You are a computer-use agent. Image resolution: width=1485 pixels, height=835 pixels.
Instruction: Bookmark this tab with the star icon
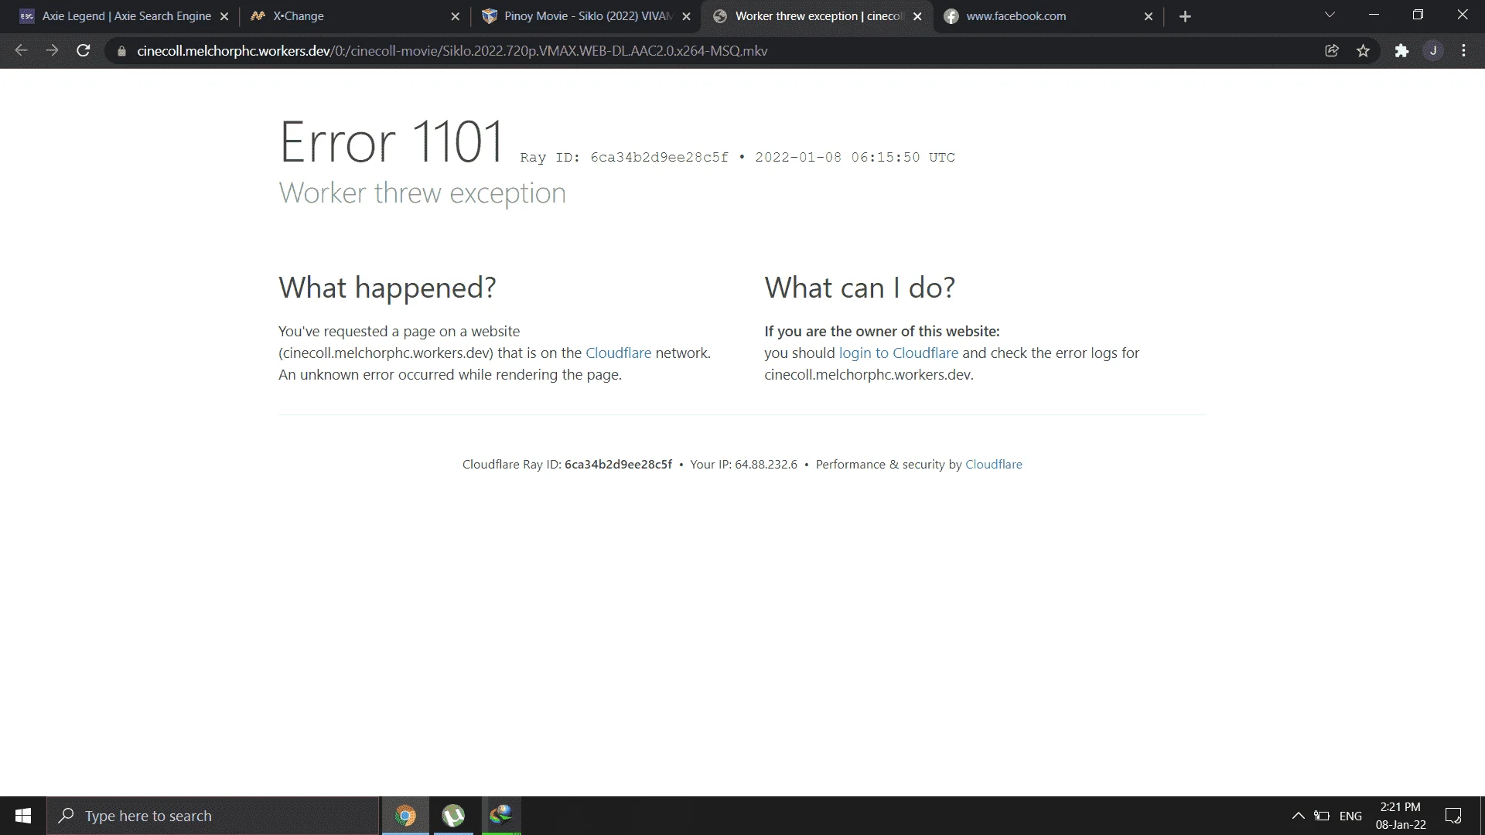pyautogui.click(x=1363, y=51)
